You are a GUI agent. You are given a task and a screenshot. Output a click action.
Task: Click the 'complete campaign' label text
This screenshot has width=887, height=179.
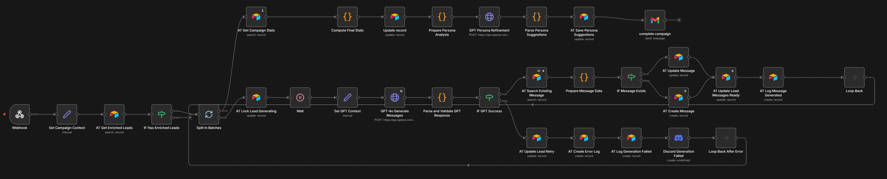pyautogui.click(x=655, y=34)
